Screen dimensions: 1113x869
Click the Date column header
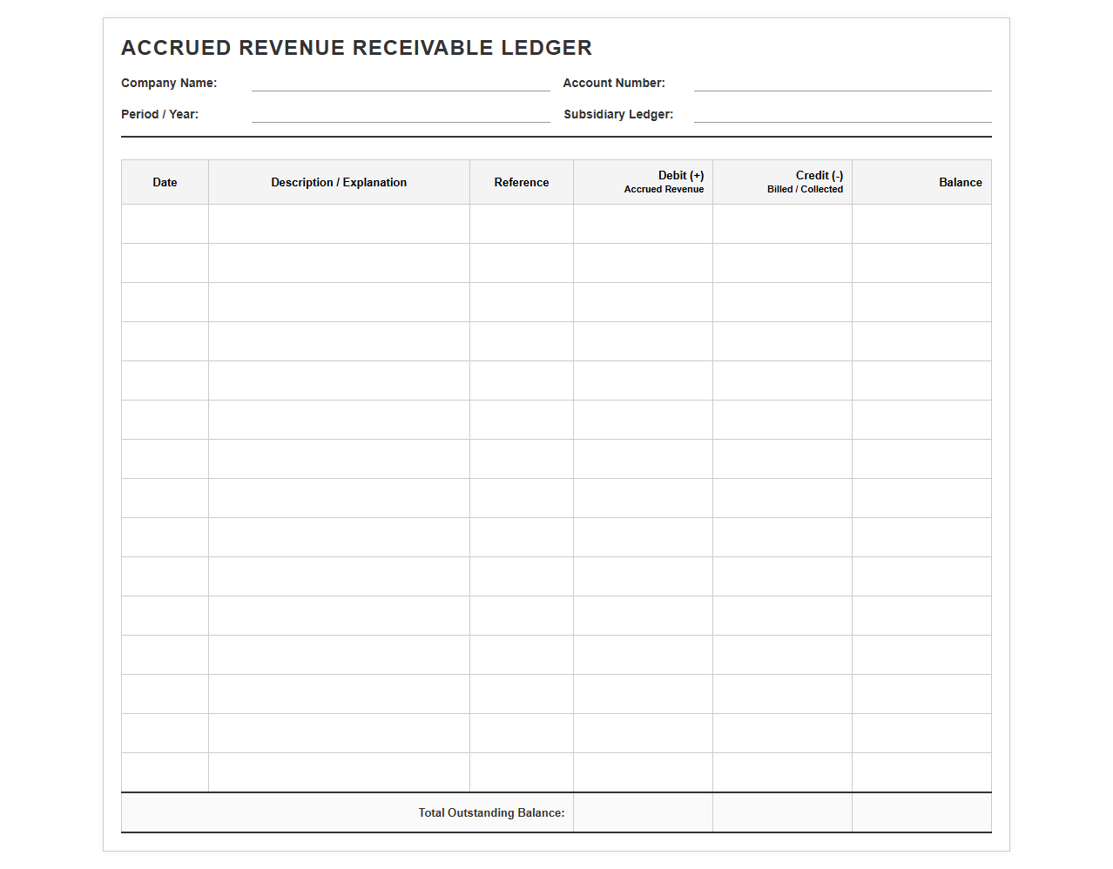click(x=165, y=182)
